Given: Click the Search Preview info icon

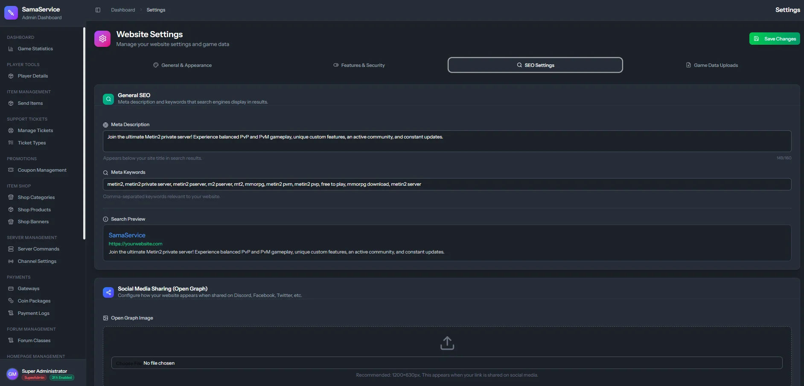Looking at the screenshot, I should pos(105,219).
